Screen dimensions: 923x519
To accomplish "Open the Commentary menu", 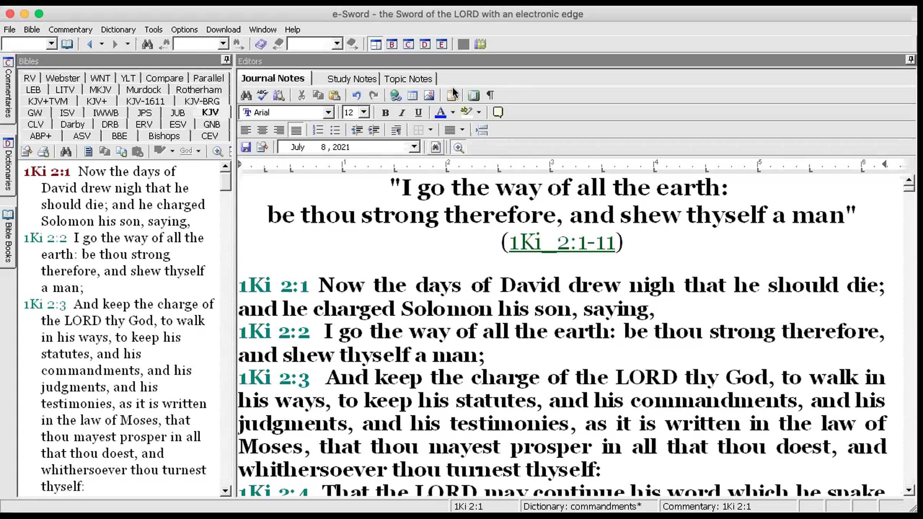I will (70, 30).
